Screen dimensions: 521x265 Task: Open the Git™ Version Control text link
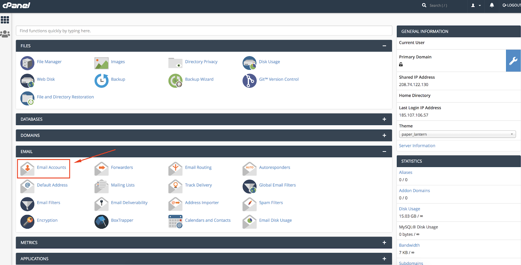[x=279, y=79]
